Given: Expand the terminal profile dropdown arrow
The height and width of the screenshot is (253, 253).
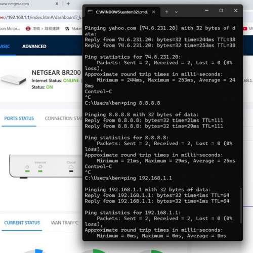Looking at the screenshot, I should point(176,12).
